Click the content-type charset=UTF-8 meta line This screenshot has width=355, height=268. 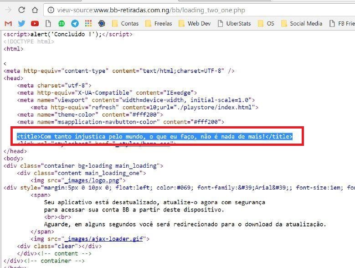[x=119, y=71]
